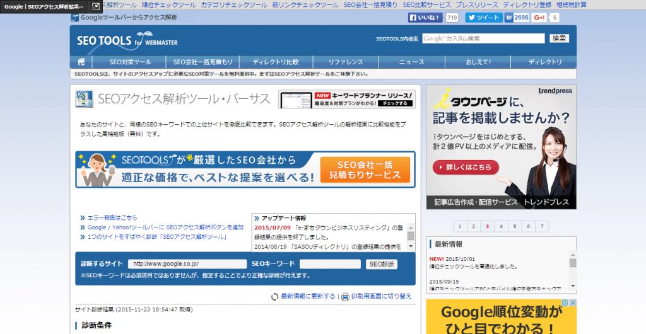Click the キーワードプランナー チェックする banner
Image resolution: width=646 pixels, height=334 pixels.
(x=347, y=99)
